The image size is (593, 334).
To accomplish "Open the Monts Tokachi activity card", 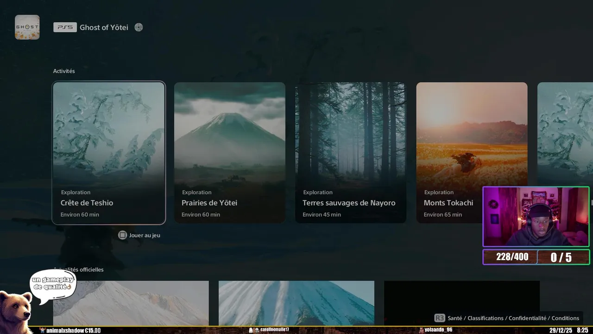I will pos(472,153).
